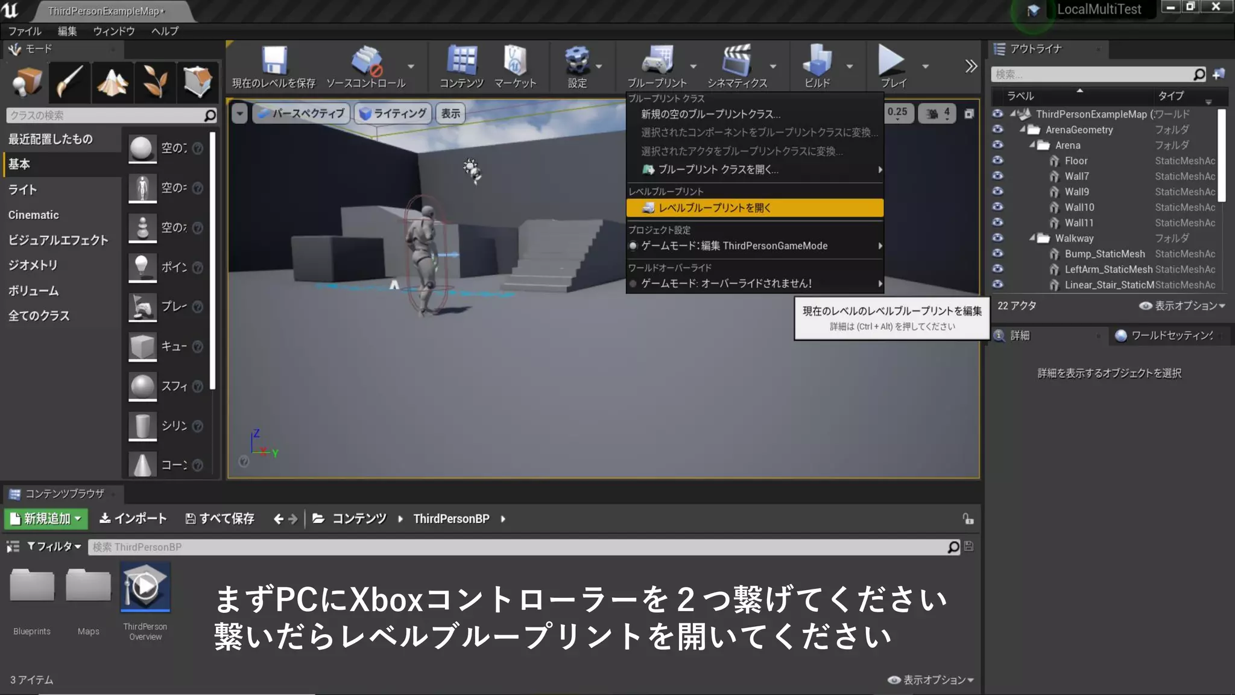Image resolution: width=1235 pixels, height=695 pixels.
Task: Collapse the ArenaGeometry folder in outliner
Action: pyautogui.click(x=1023, y=130)
